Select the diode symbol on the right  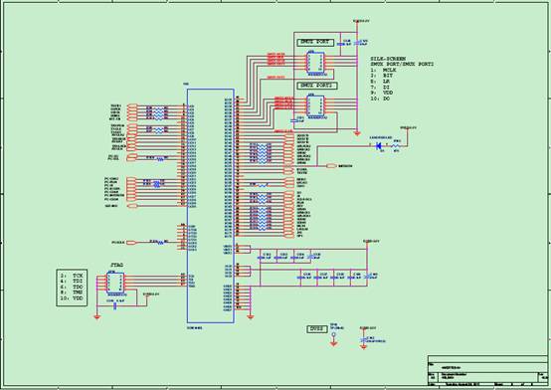[379, 145]
